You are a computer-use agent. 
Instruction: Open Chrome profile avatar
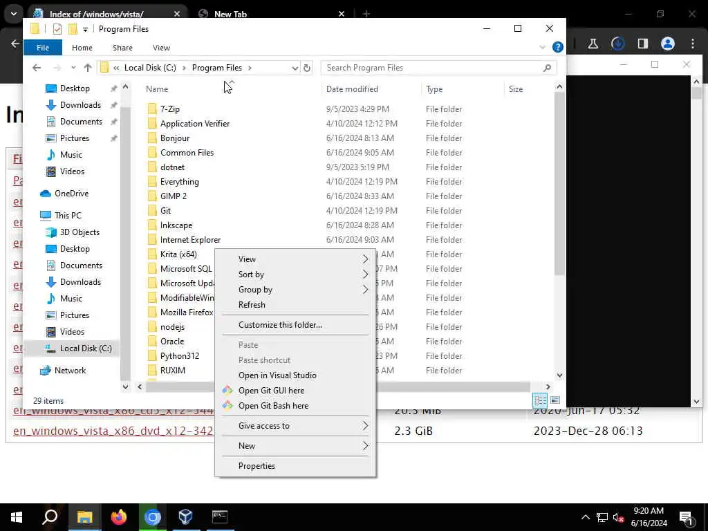click(667, 44)
